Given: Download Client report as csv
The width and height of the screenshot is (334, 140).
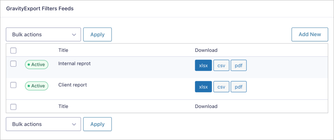Looking at the screenshot, I should click(221, 87).
